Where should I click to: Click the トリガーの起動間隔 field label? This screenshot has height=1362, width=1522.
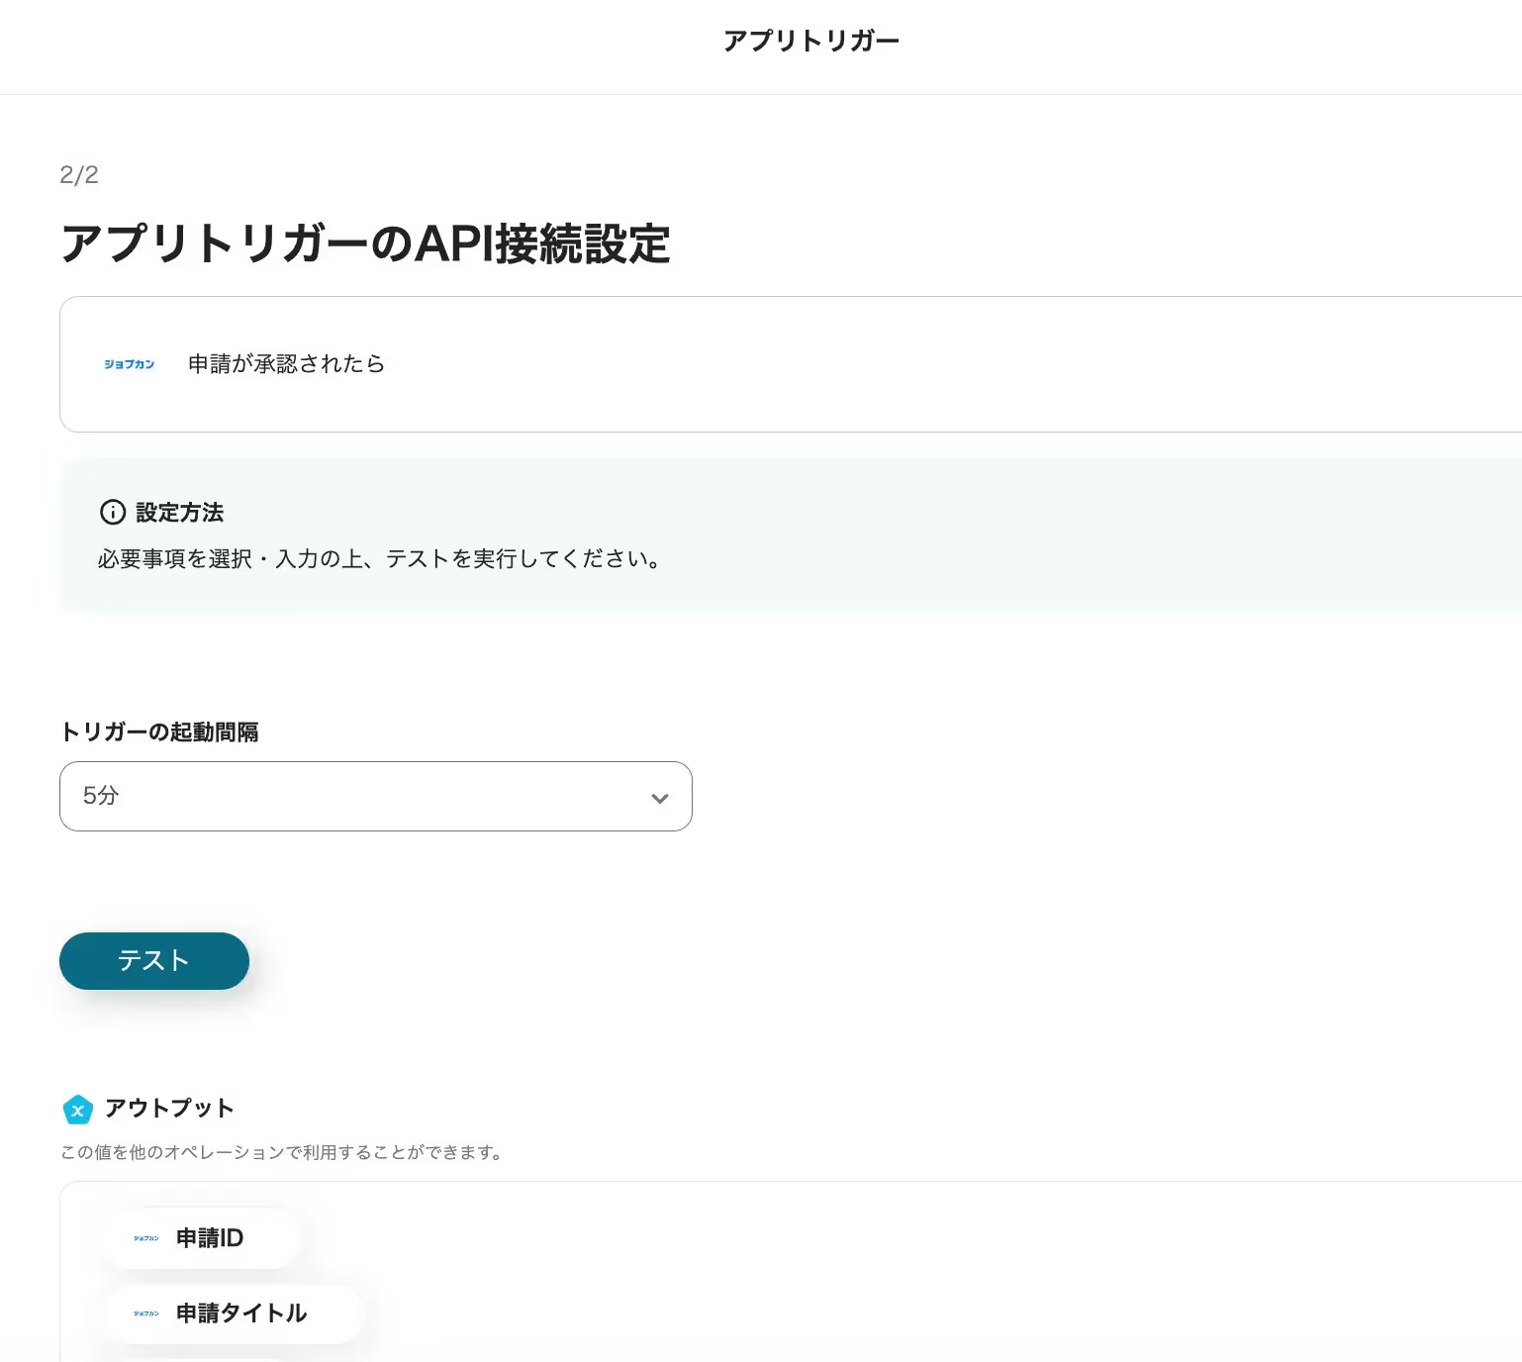point(159,732)
